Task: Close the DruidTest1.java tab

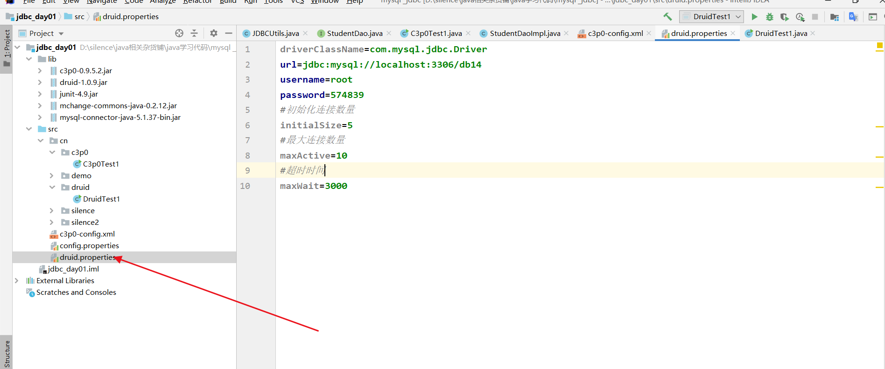Action: point(813,33)
